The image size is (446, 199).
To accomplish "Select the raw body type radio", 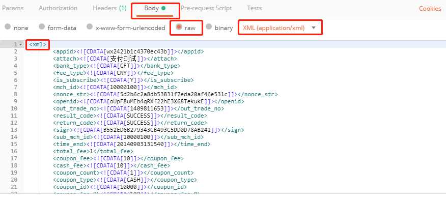I will [179, 27].
